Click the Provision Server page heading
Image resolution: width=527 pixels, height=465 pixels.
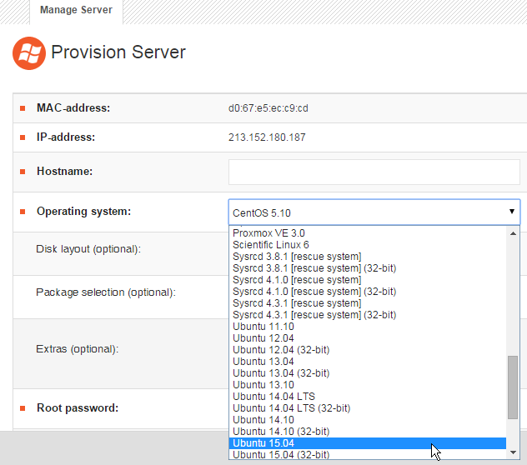pyautogui.click(x=118, y=52)
